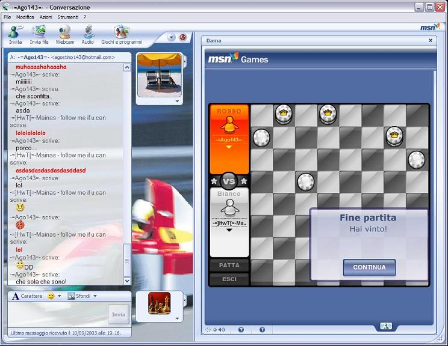The image size is (448, 346).
Task: Expand the Sfondi dropdown arrow
Action: point(95,296)
